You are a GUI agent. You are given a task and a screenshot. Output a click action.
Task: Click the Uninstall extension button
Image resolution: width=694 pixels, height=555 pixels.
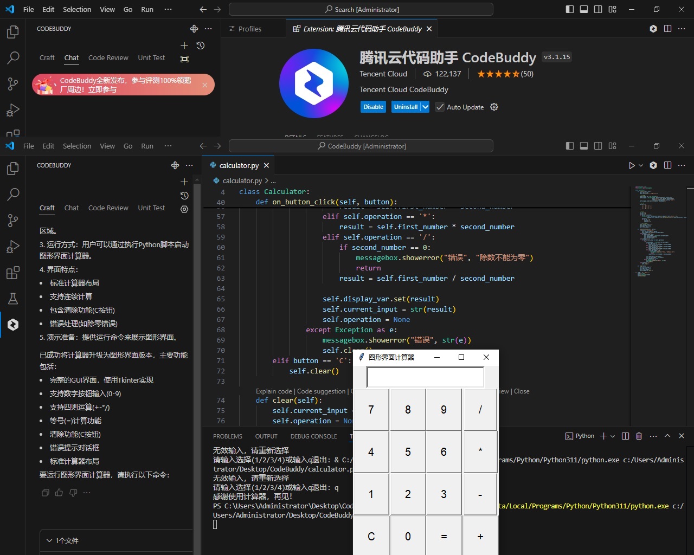pyautogui.click(x=406, y=107)
